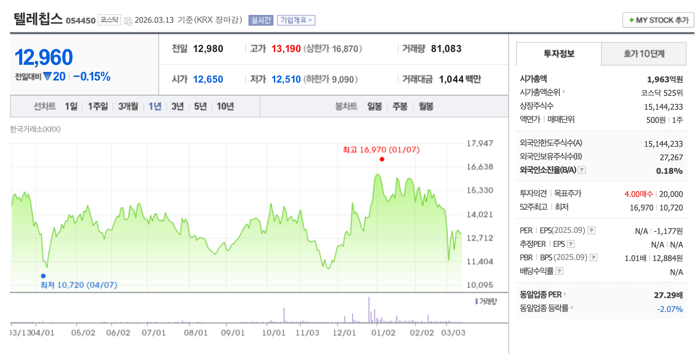Viewport: 698px width, 354px height.
Task: Open help icon next to 배당수익률
Action: click(x=559, y=271)
